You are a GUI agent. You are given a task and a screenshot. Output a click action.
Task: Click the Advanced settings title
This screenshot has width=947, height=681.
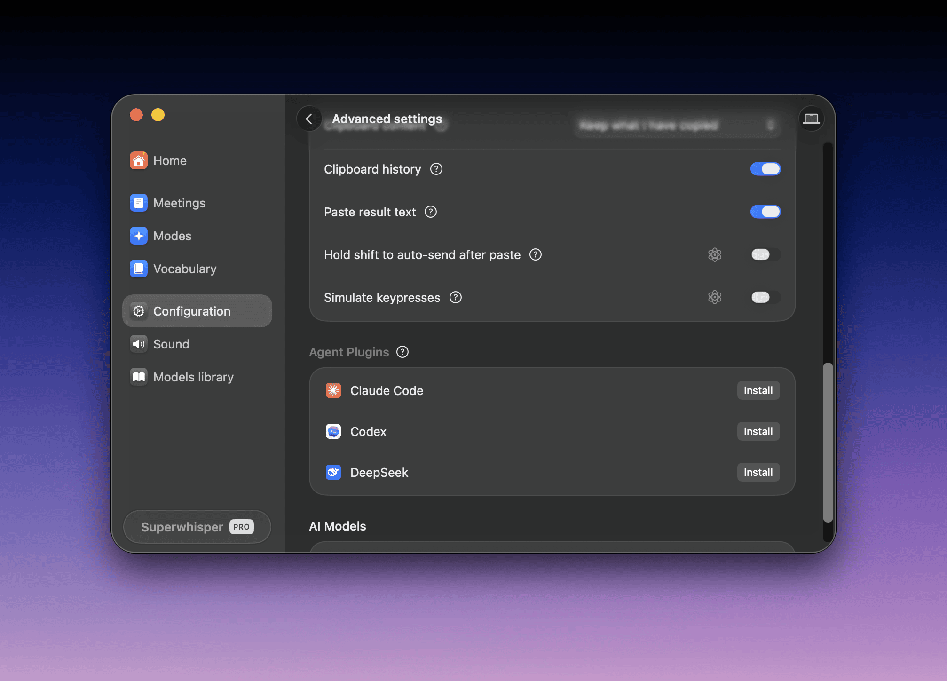pyautogui.click(x=387, y=119)
